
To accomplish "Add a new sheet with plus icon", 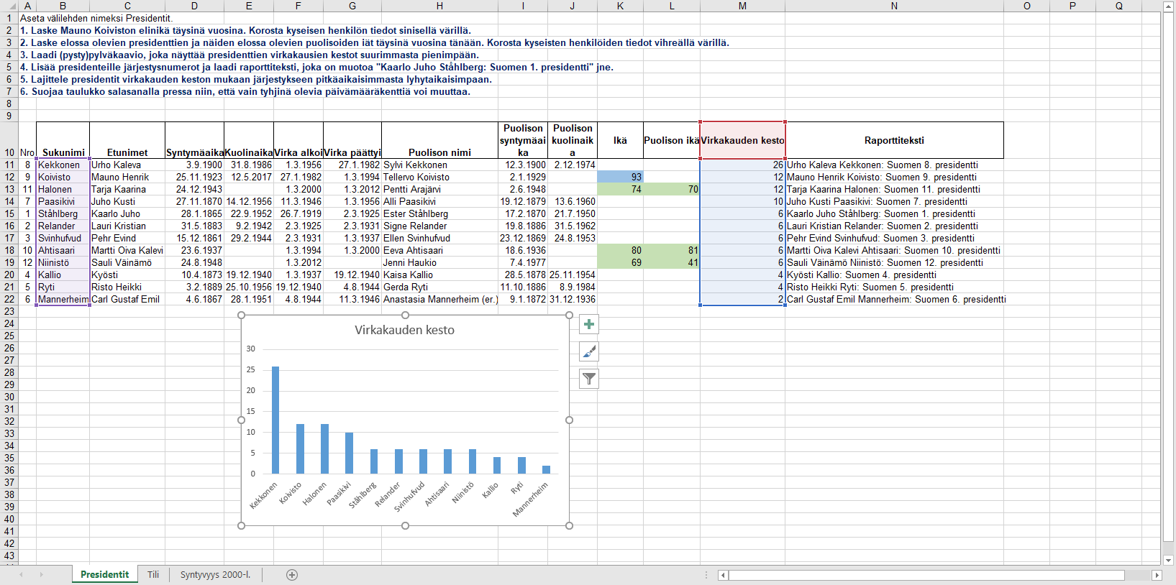I will (x=292, y=575).
